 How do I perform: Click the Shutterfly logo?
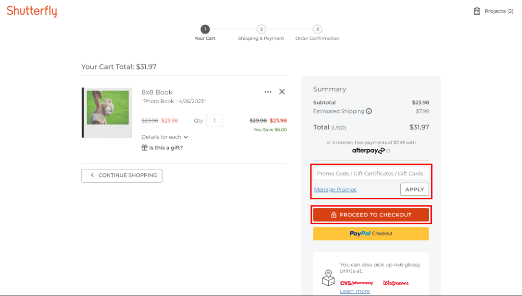[x=32, y=11]
